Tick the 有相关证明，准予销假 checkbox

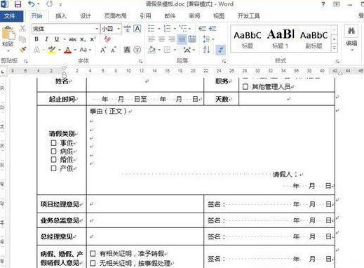tap(93, 253)
